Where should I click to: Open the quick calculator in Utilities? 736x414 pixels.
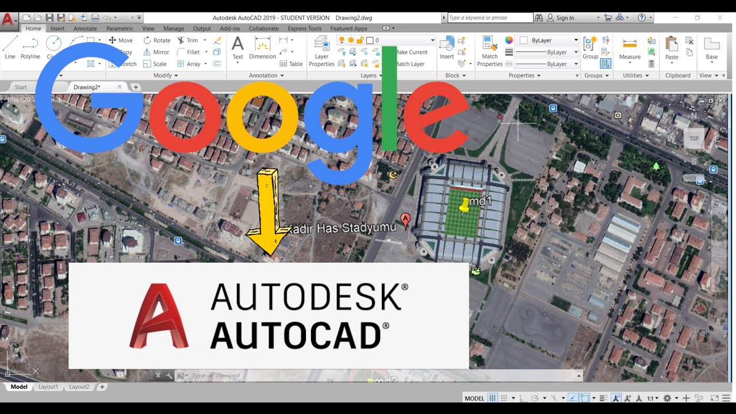click(651, 64)
